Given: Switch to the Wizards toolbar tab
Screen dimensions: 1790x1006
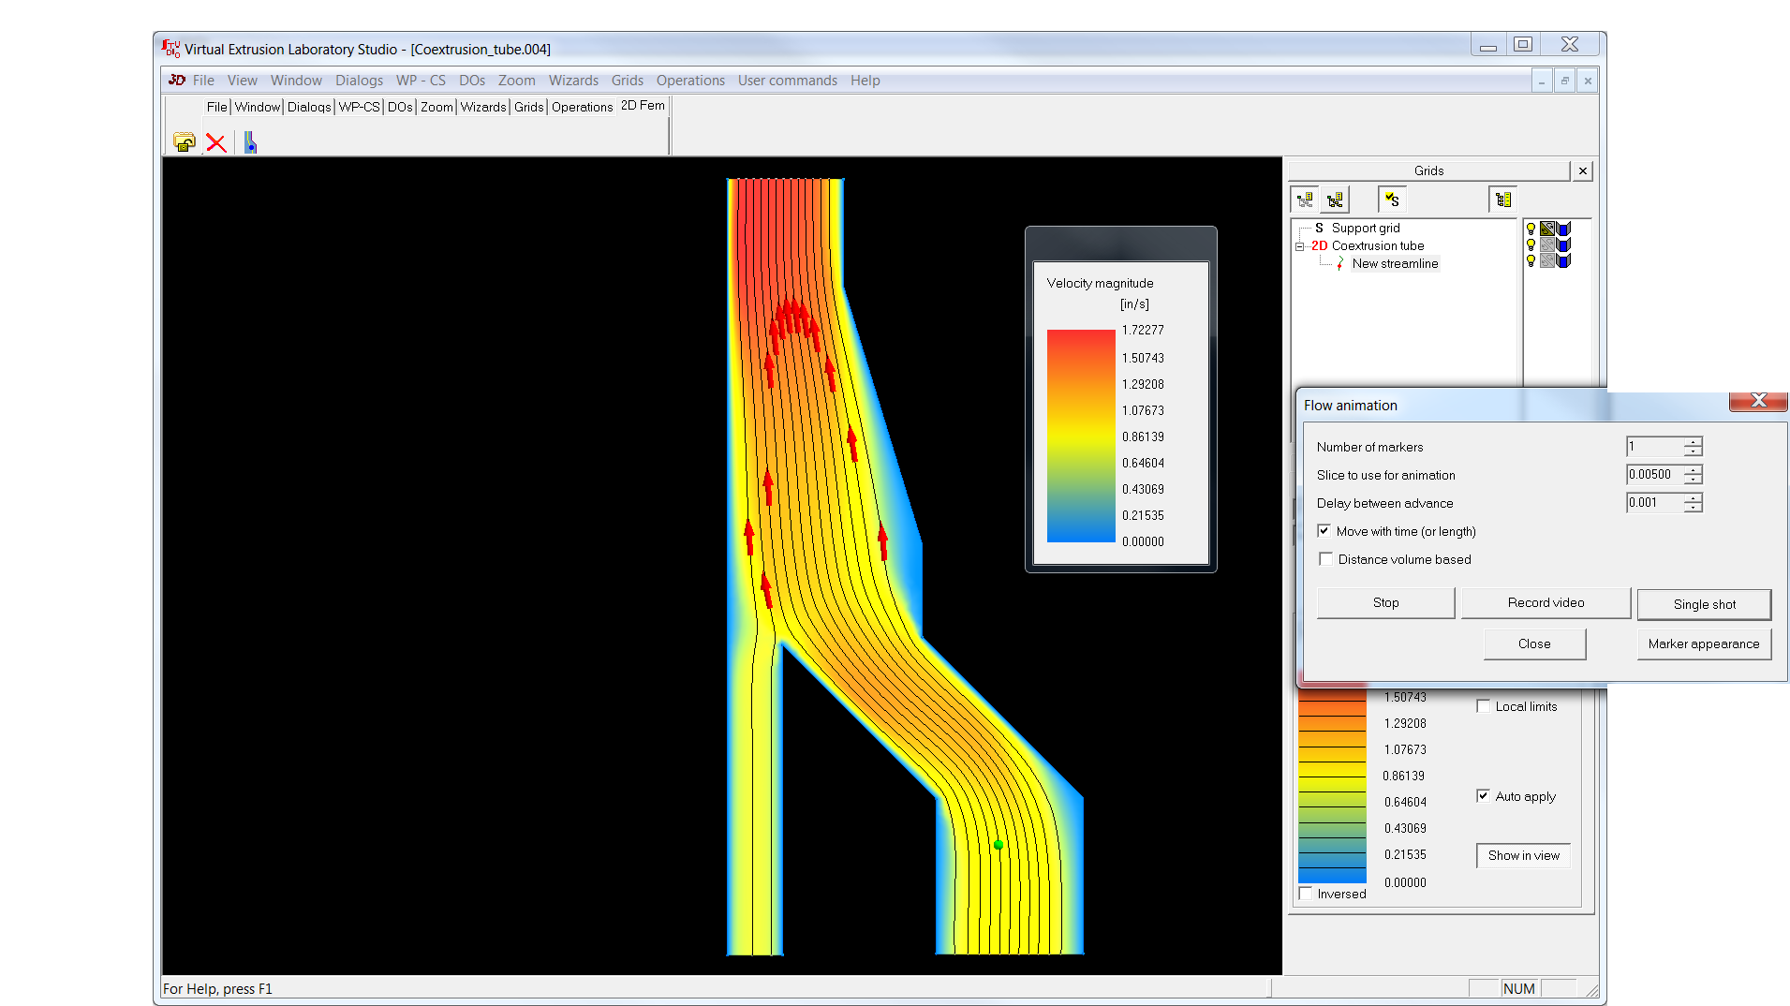Looking at the screenshot, I should click(x=483, y=107).
